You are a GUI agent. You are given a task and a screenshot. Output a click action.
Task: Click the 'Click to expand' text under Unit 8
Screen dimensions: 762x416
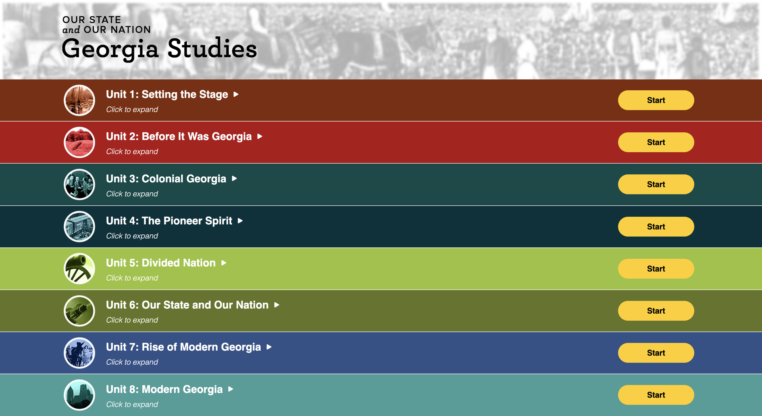pos(132,404)
